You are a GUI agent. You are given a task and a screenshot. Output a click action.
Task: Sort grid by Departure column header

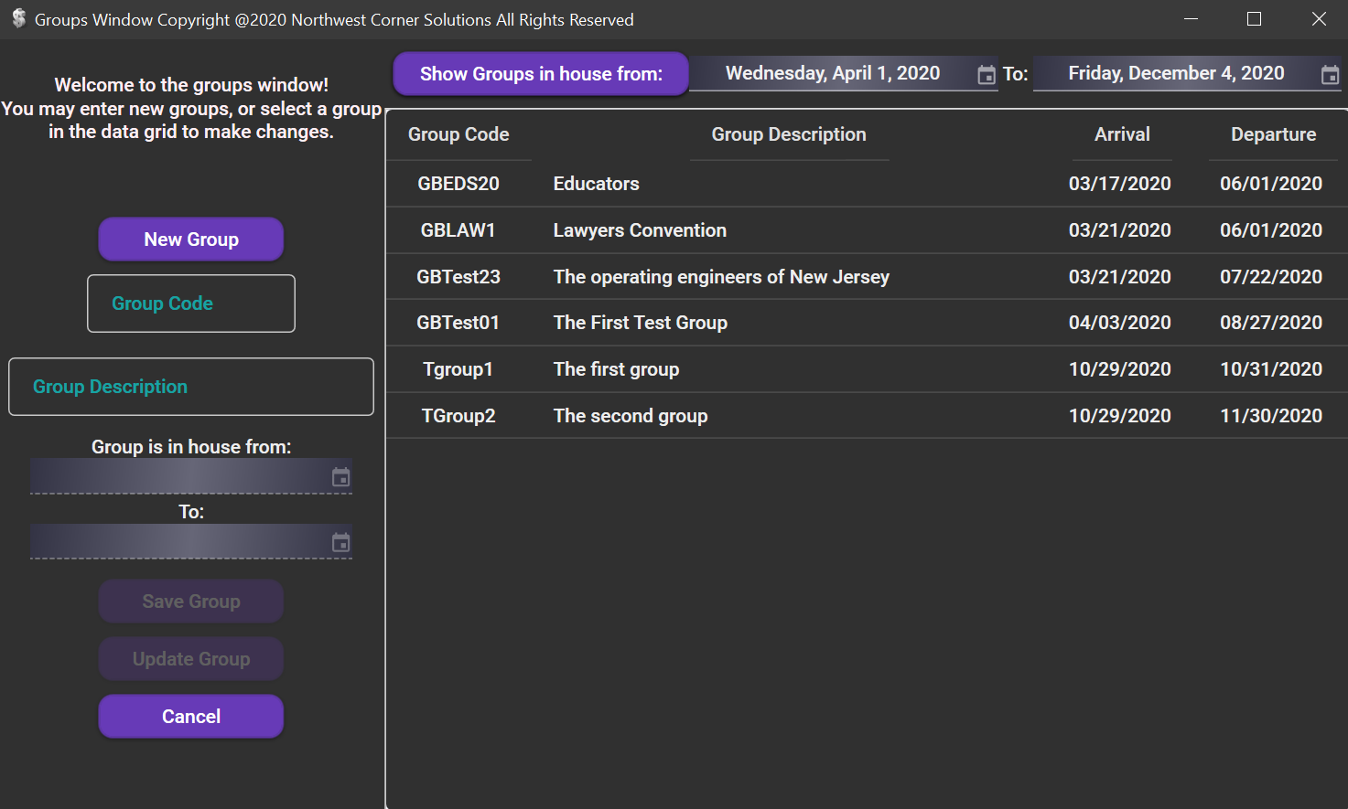pyautogui.click(x=1273, y=134)
